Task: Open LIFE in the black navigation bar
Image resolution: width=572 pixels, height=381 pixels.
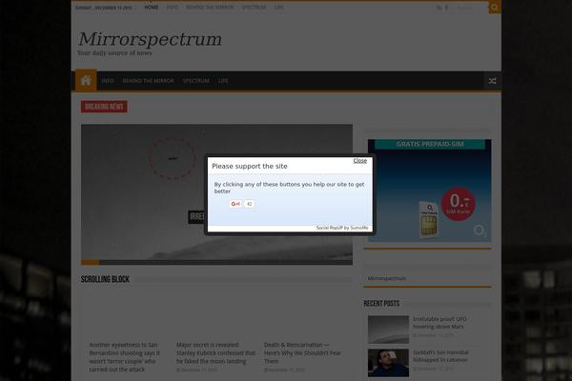Action: click(x=223, y=81)
